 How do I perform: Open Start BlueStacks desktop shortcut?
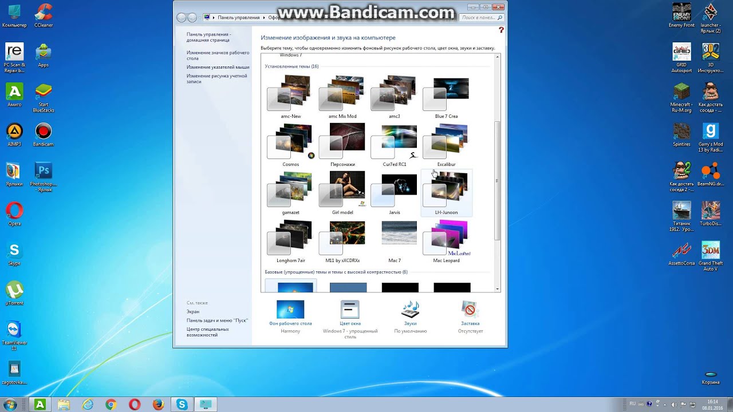[44, 98]
